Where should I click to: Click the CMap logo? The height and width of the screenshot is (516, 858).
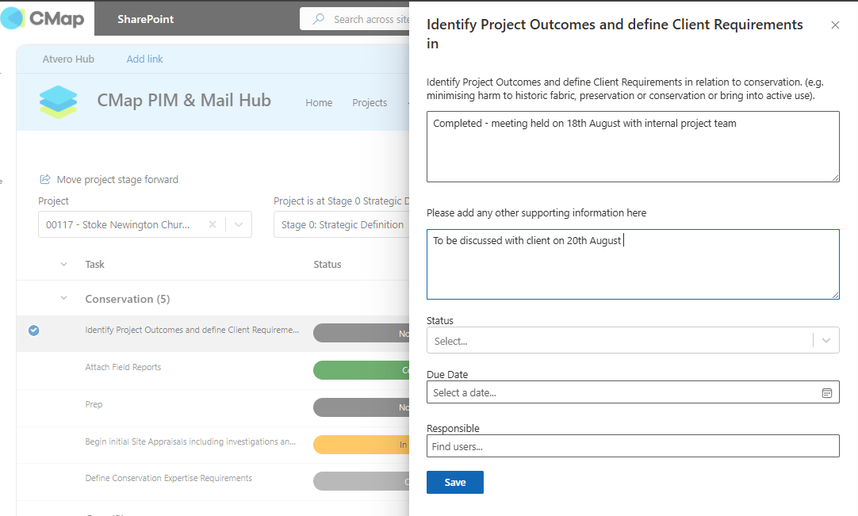[x=43, y=18]
